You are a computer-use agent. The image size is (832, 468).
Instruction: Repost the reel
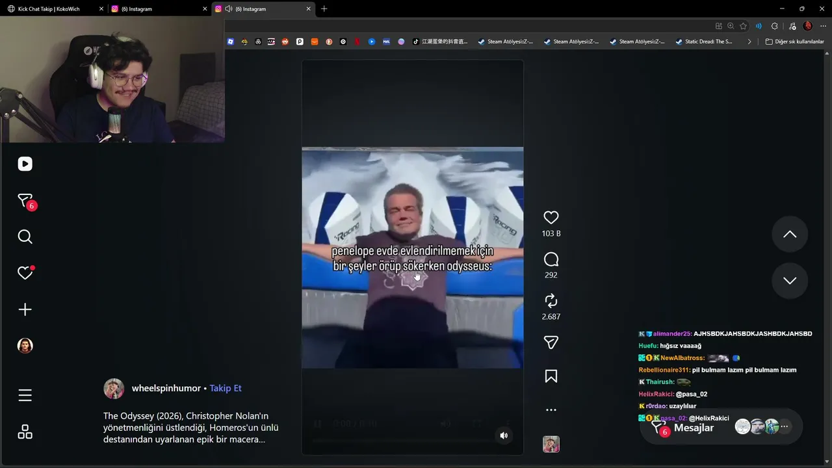pos(551,301)
